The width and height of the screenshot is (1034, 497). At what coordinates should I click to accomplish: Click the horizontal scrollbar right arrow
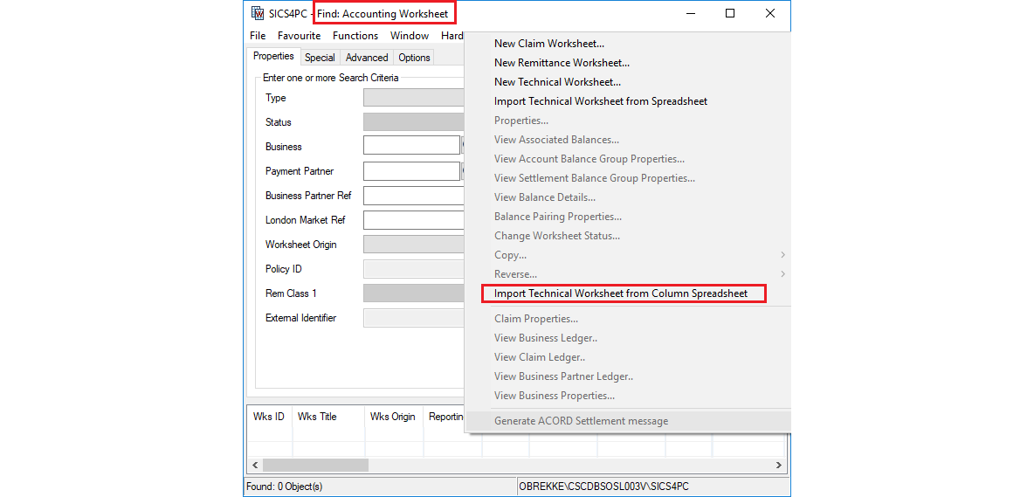779,465
